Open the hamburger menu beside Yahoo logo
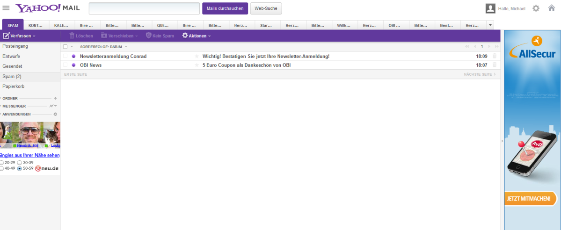 6,8
